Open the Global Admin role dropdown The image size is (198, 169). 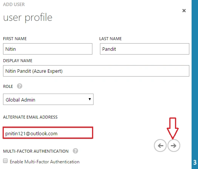pos(48,99)
